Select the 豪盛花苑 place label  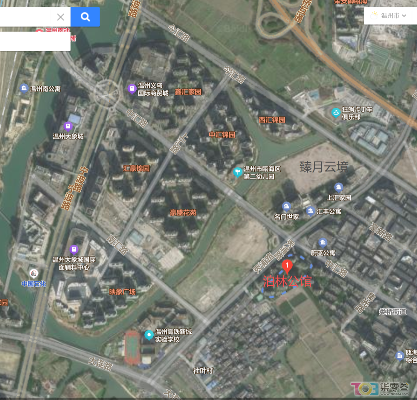[183, 212]
